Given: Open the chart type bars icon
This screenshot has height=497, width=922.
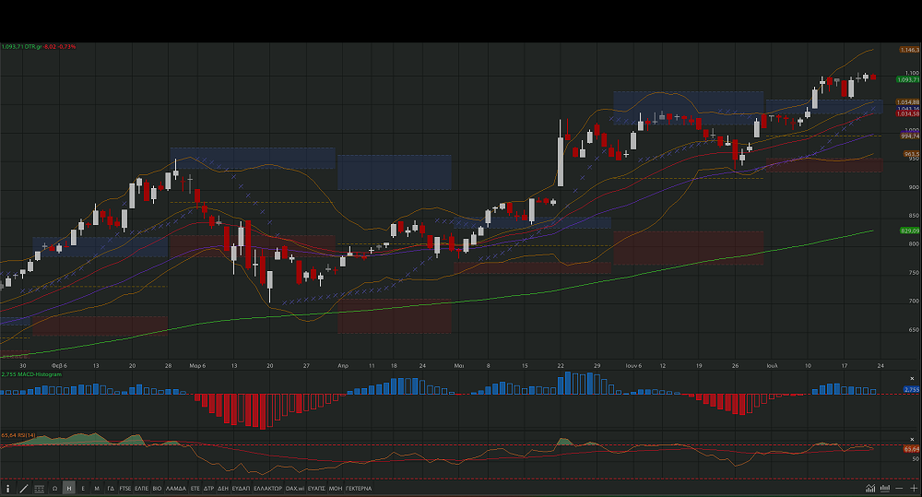Looking at the screenshot, I should pos(885,488).
